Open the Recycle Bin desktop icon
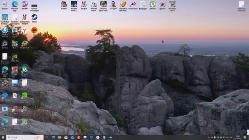 tap(5, 5)
